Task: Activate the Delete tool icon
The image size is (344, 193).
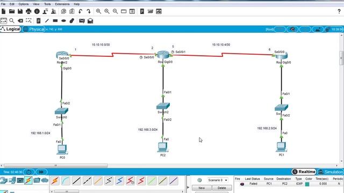Action: tap(20, 21)
